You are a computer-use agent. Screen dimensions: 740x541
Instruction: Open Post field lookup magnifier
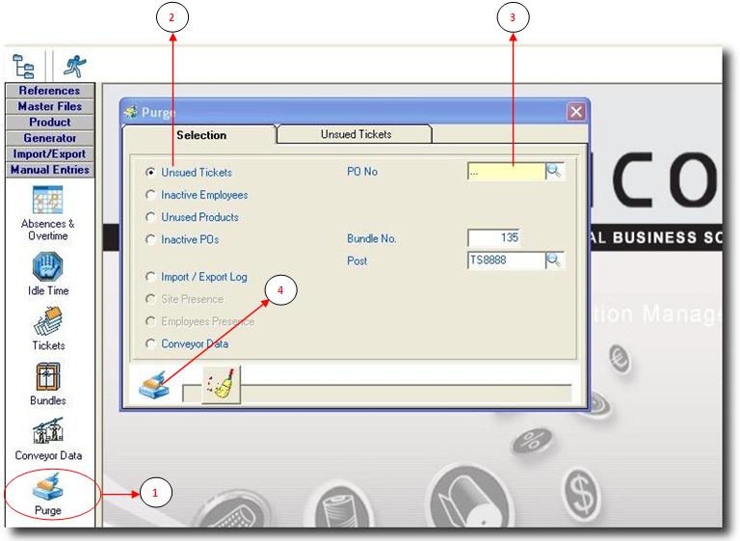pos(555,260)
